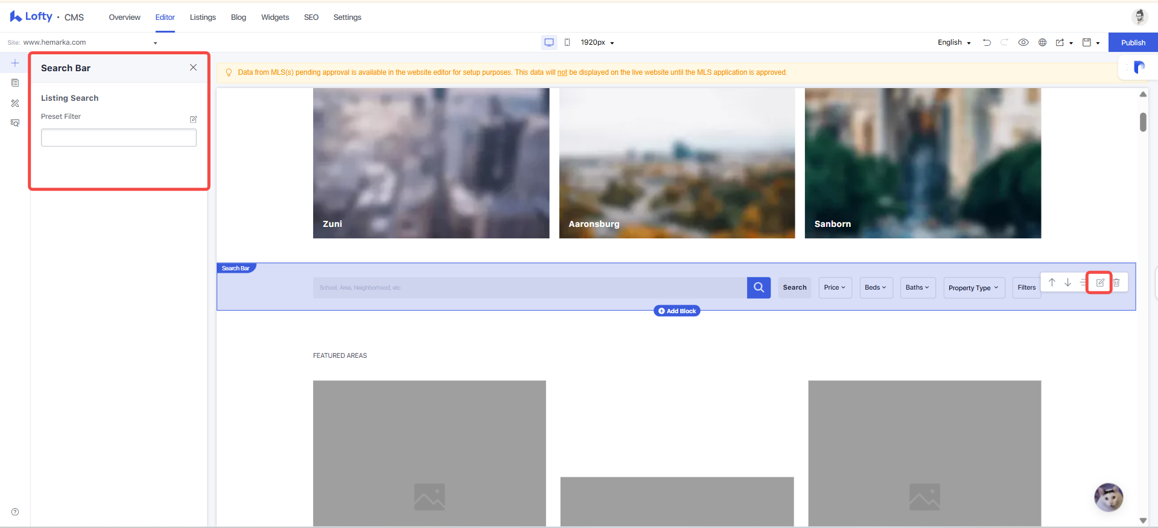
Task: Move the Search Bar block down
Action: [1067, 282]
